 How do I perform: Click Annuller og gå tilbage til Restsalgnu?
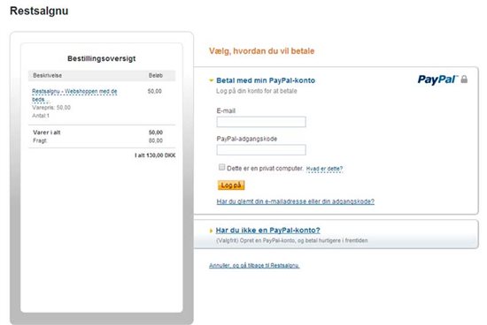click(254, 266)
